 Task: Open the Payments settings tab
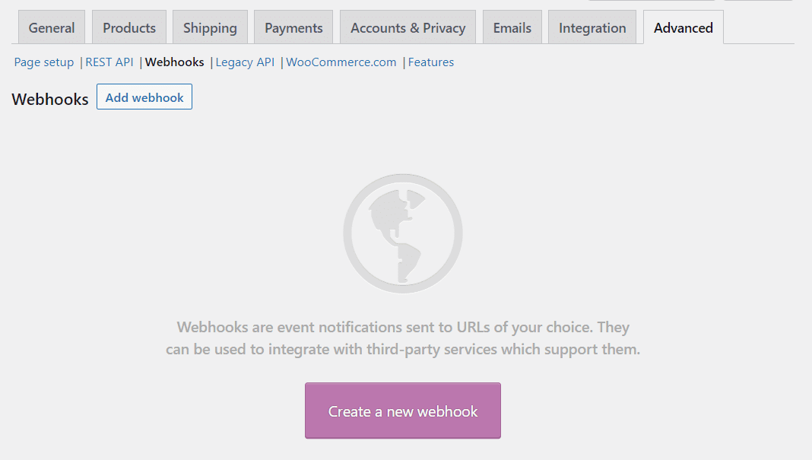tap(293, 27)
